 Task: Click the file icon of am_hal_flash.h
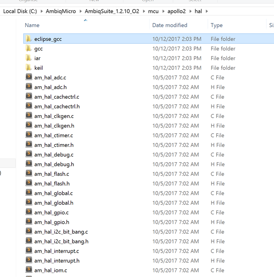(29, 183)
